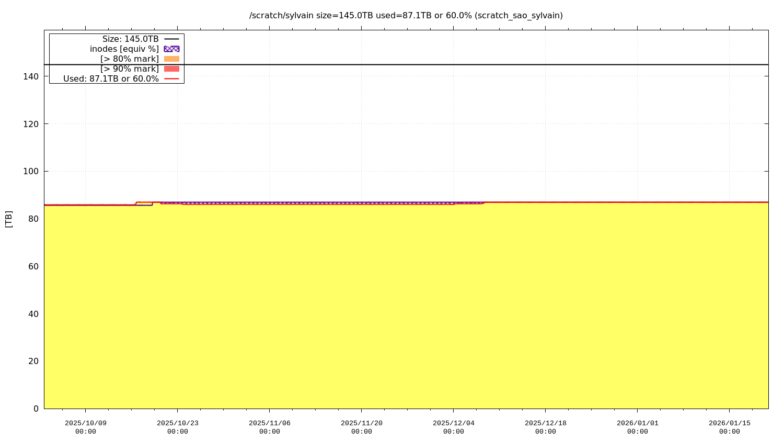Click the orange 80% mark legend swatch
This screenshot has height=442, width=784.
click(x=171, y=59)
